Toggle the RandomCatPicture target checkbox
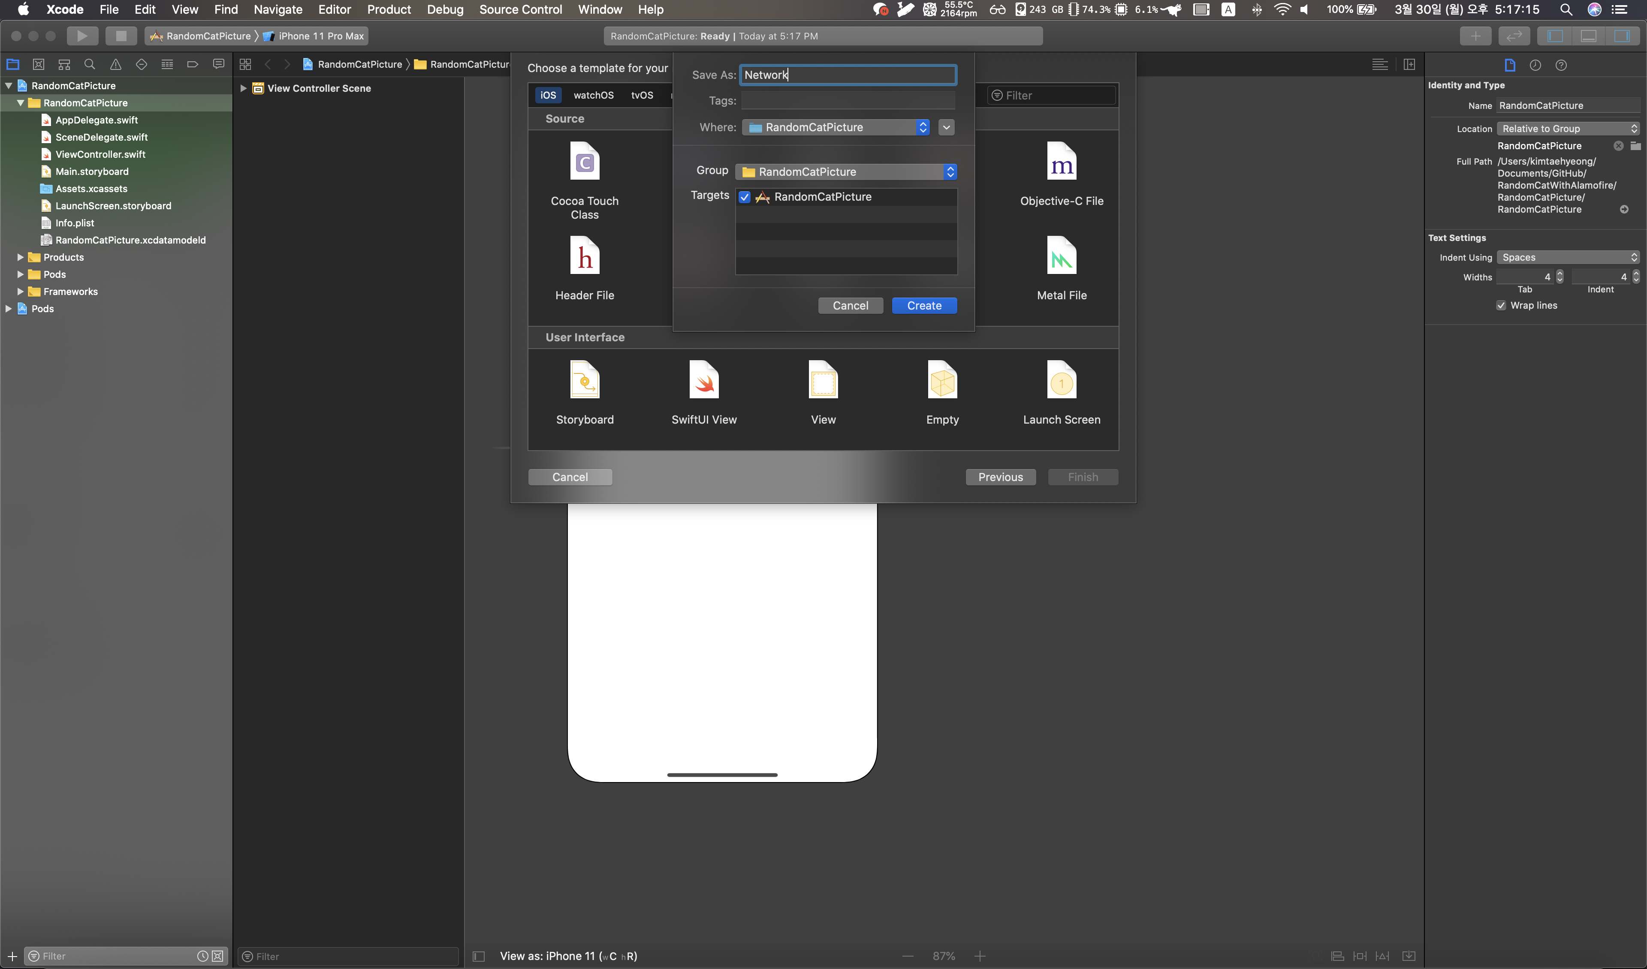Image resolution: width=1647 pixels, height=969 pixels. [x=745, y=197]
